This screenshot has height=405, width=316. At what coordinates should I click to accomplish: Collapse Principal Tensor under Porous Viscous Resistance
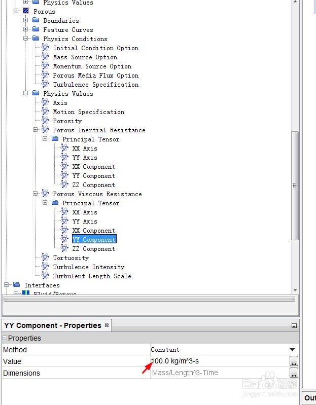pyautogui.click(x=45, y=203)
